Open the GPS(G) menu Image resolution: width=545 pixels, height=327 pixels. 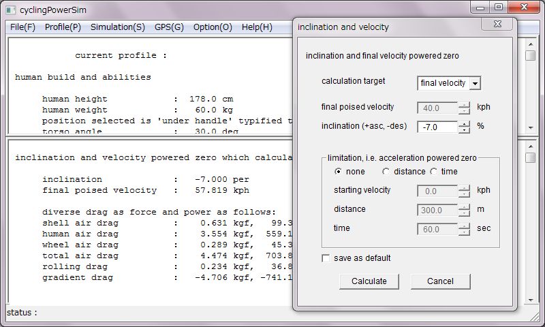click(x=169, y=27)
